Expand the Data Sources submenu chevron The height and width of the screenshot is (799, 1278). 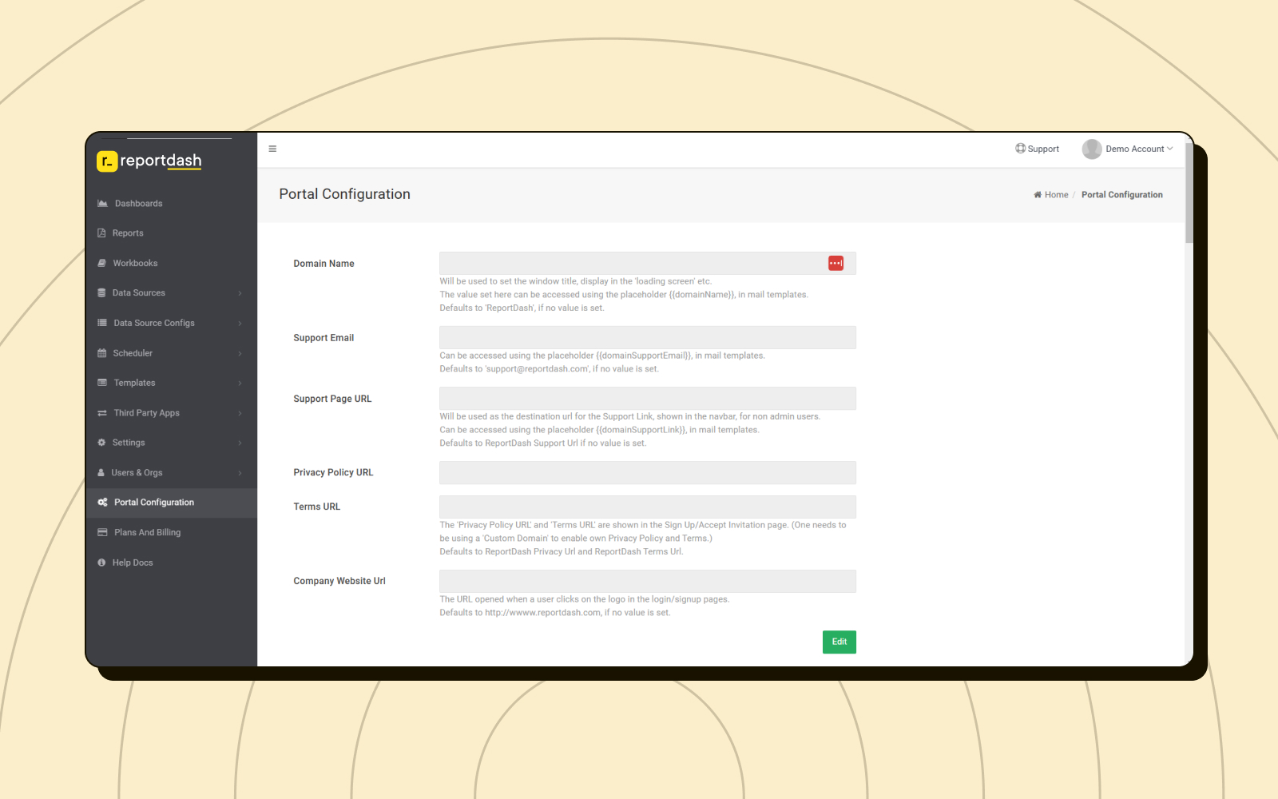240,293
